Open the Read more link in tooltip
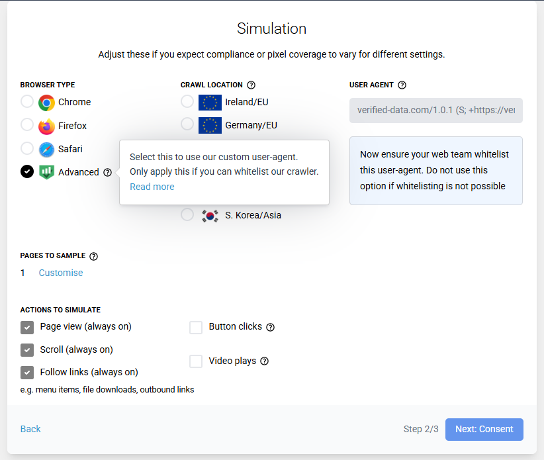Viewport: 544px width, 460px height. pos(152,187)
